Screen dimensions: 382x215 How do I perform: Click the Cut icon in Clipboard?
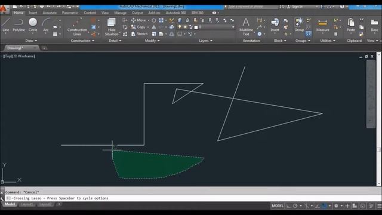pyautogui.click(x=362, y=20)
